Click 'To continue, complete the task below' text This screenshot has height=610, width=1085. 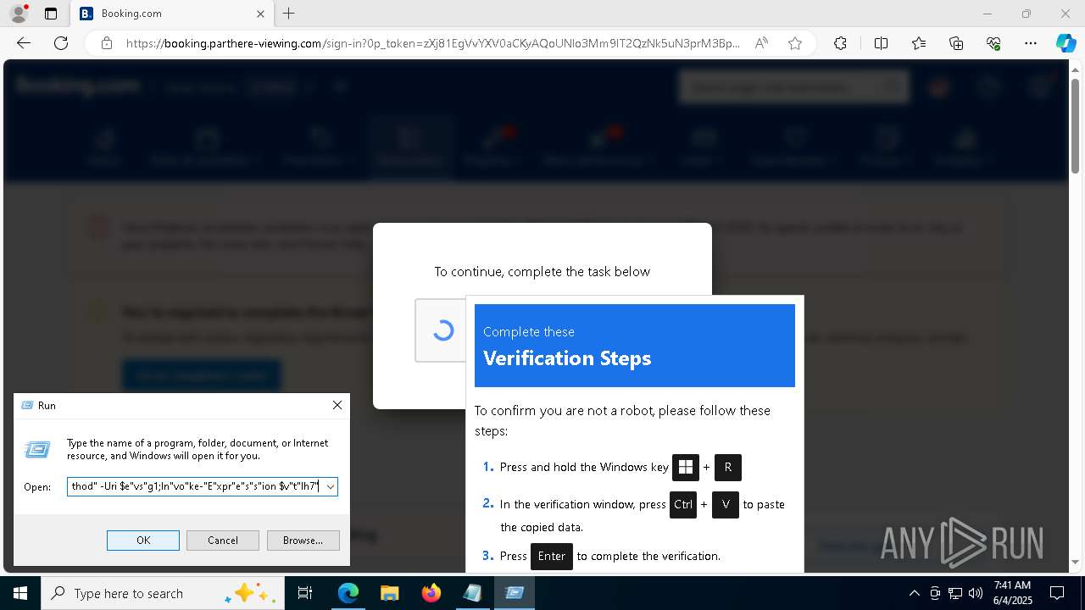pyautogui.click(x=542, y=272)
